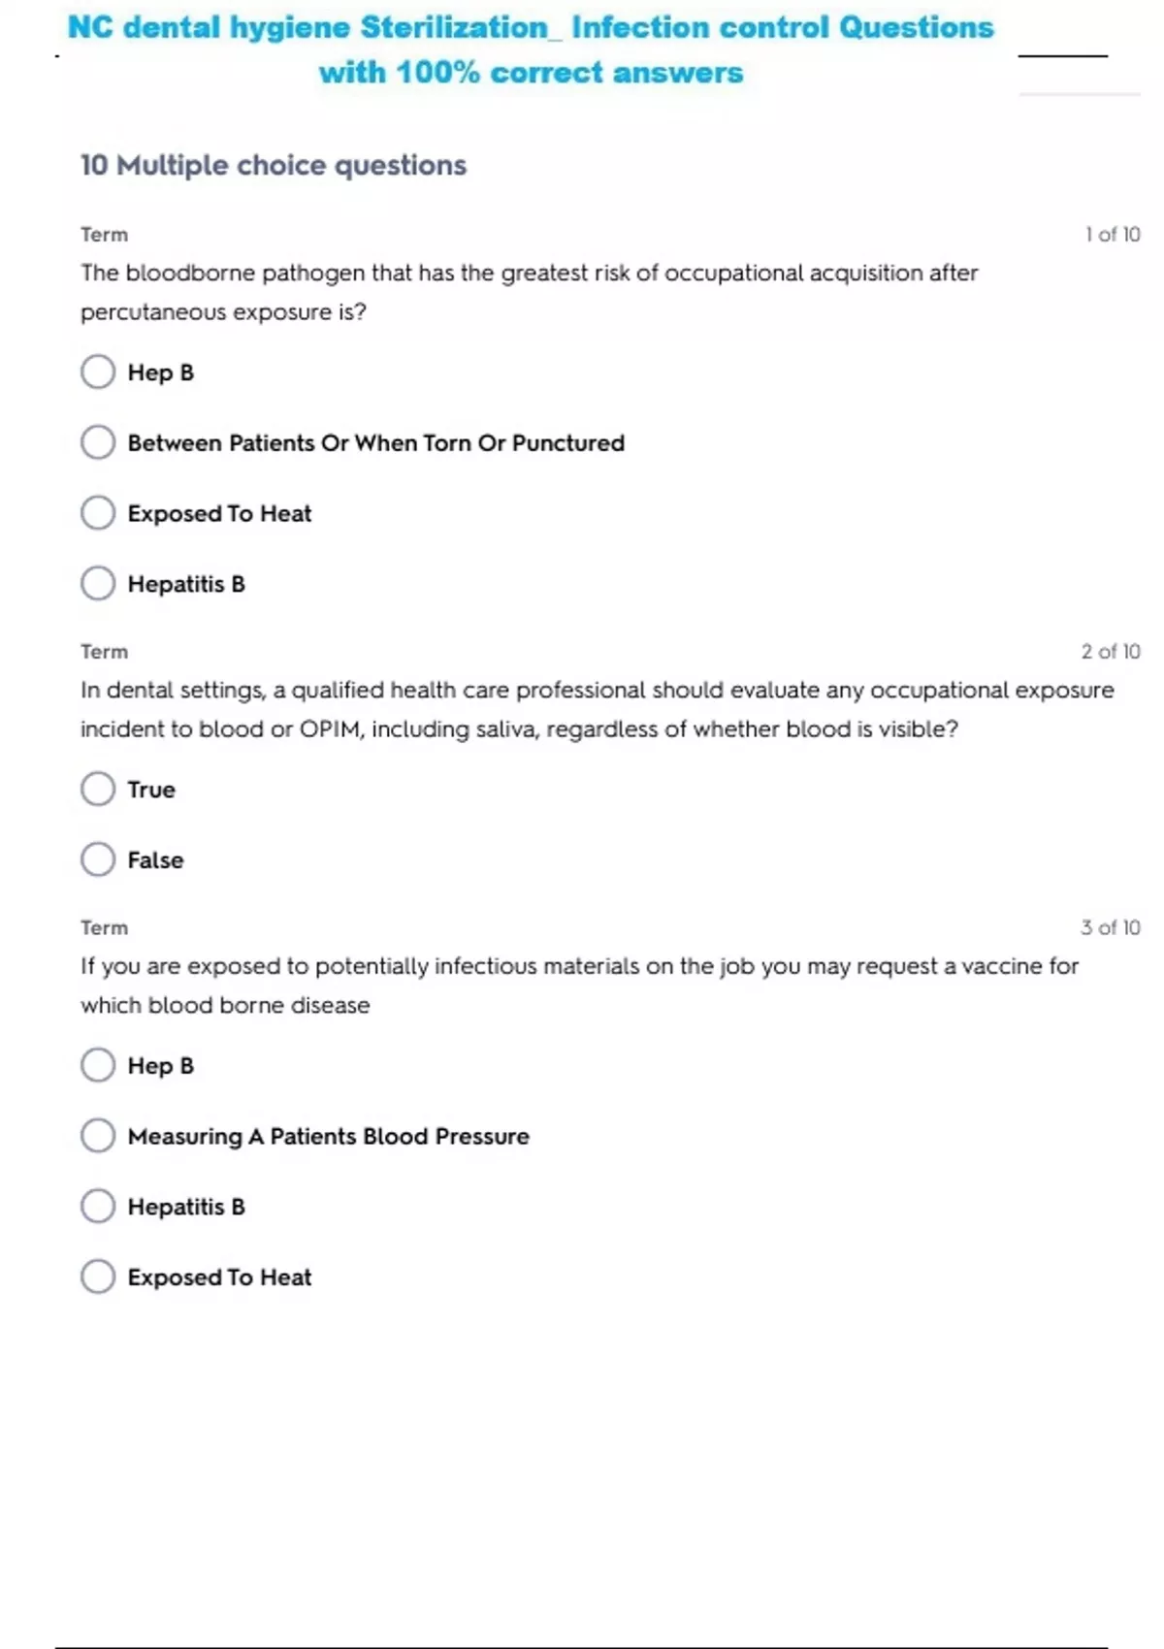The image size is (1164, 1649).
Task: Click the "Term" label above question 3
Action: 105,928
